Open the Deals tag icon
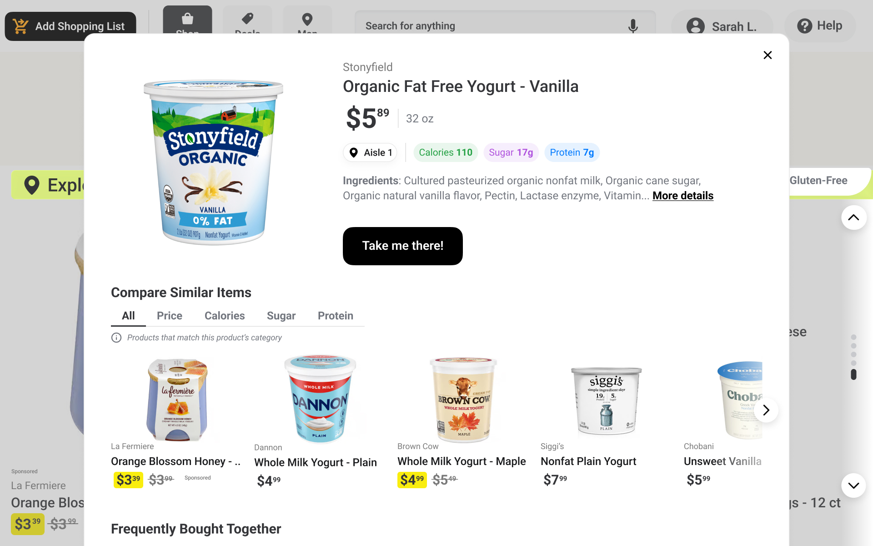Image resolution: width=873 pixels, height=546 pixels. [247, 20]
